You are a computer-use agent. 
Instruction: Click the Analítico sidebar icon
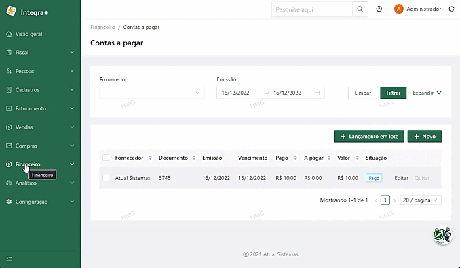[x=9, y=183]
